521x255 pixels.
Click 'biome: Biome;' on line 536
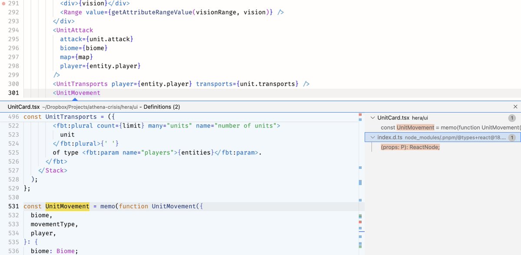[54, 251]
